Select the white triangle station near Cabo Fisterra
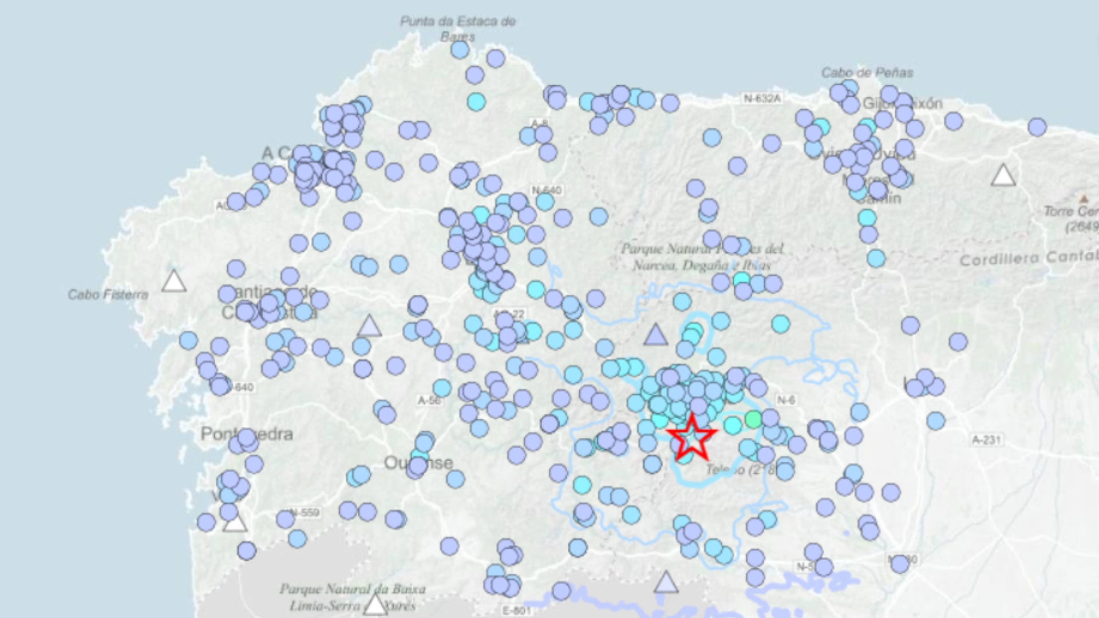The height and width of the screenshot is (618, 1099). pyautogui.click(x=173, y=281)
